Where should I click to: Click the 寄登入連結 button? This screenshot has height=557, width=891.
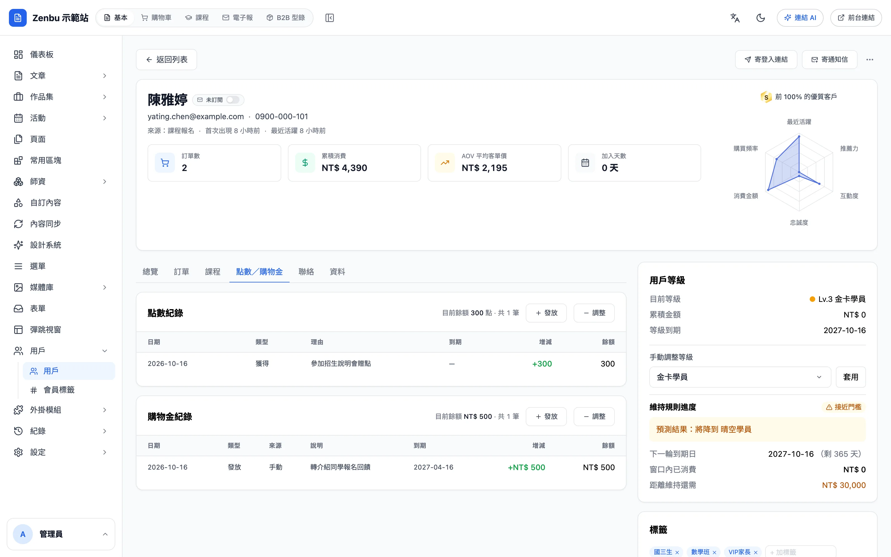(766, 60)
